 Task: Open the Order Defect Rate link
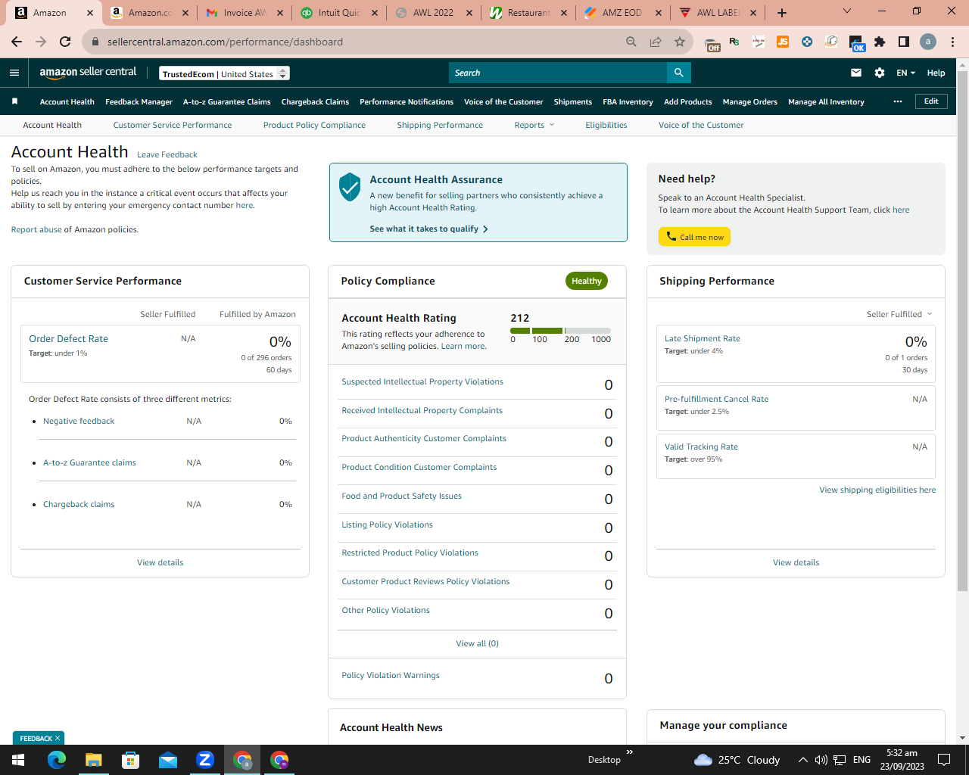[x=68, y=339]
